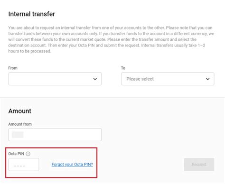Click the 'To' field label
The height and width of the screenshot is (184, 225).
coord(123,68)
